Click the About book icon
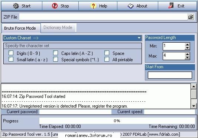The height and width of the screenshot is (138, 198). point(130,6)
